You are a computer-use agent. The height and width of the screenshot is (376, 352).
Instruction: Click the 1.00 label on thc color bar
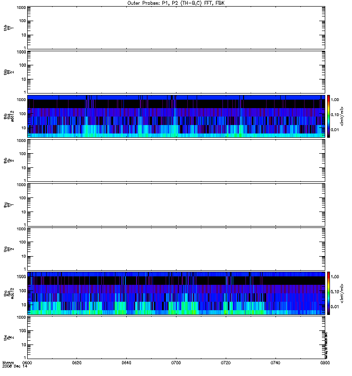pos(335,277)
